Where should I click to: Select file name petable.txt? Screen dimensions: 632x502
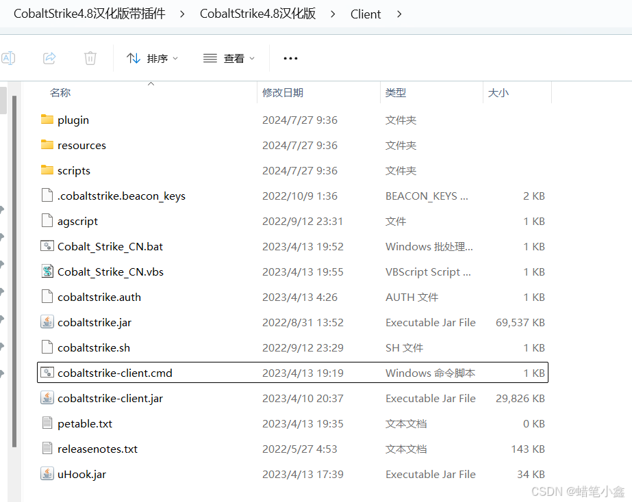click(85, 424)
